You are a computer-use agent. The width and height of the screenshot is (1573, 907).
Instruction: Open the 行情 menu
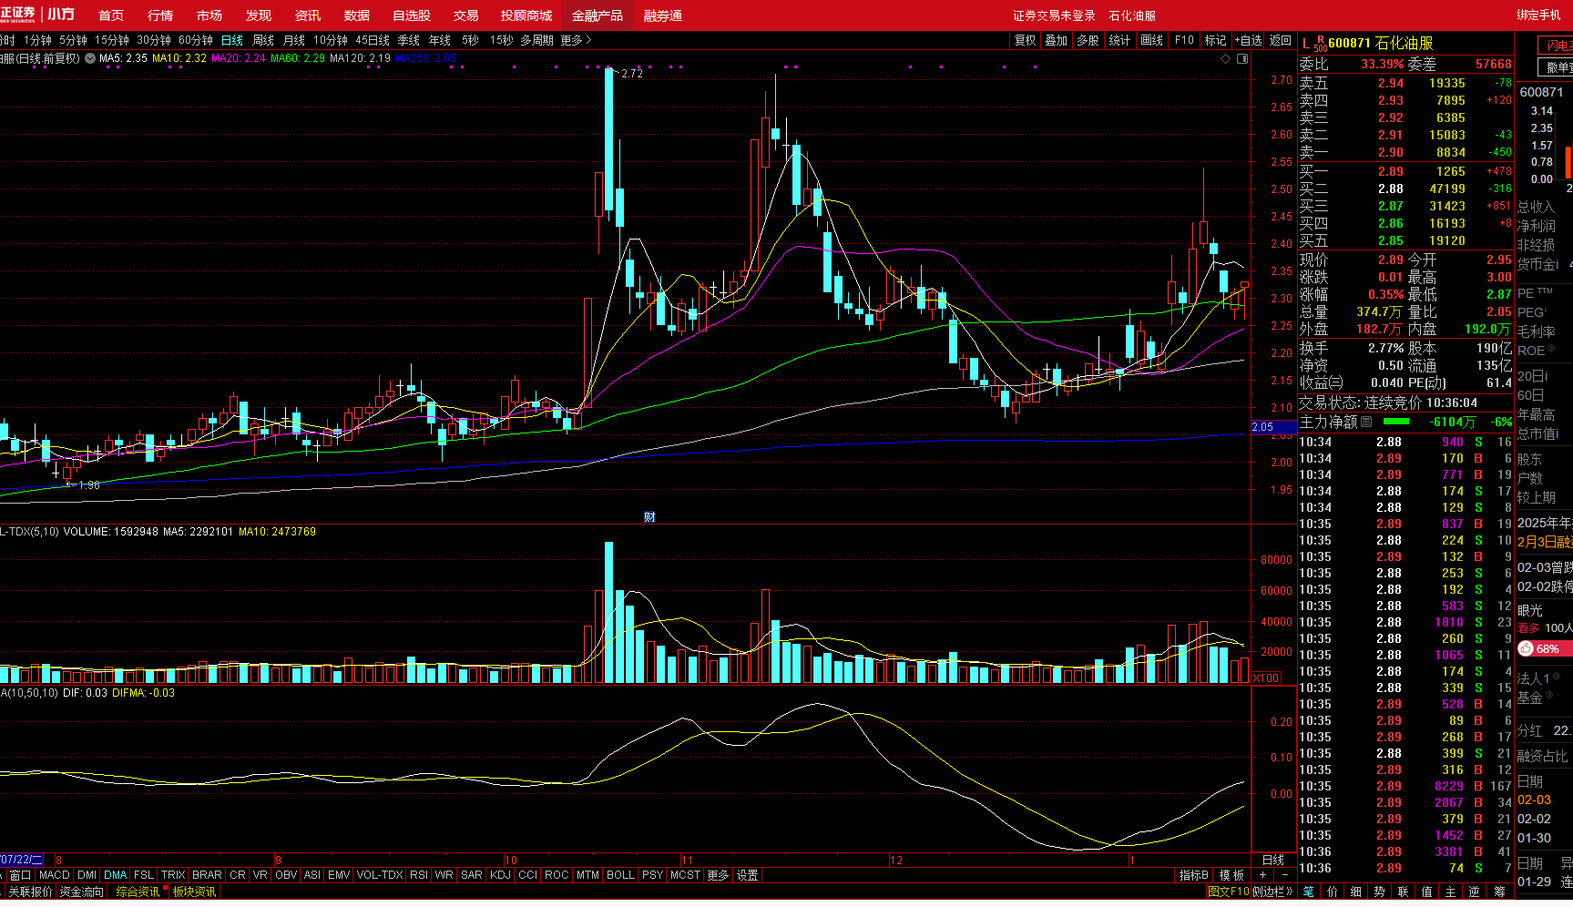pyautogui.click(x=160, y=15)
